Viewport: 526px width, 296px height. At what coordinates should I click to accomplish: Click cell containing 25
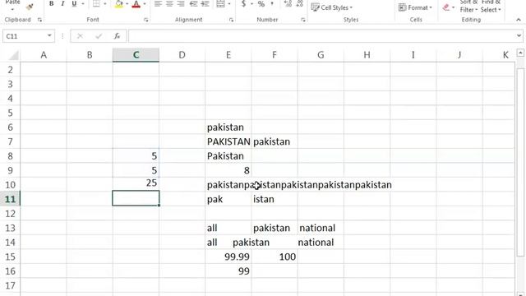(x=136, y=184)
